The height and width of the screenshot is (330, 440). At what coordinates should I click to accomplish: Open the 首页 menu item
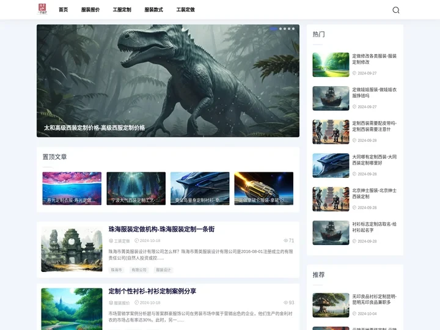point(63,10)
